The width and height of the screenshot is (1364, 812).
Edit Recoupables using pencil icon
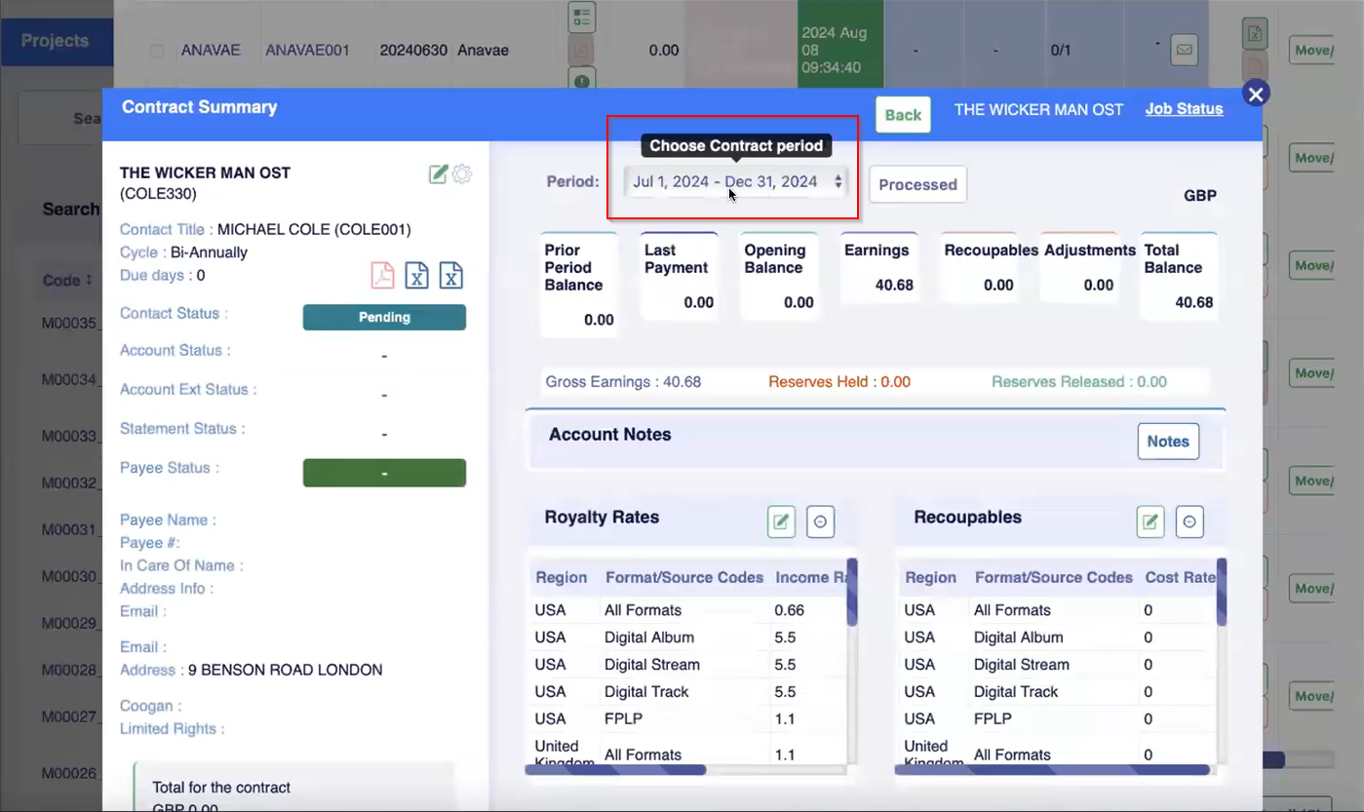pos(1150,522)
